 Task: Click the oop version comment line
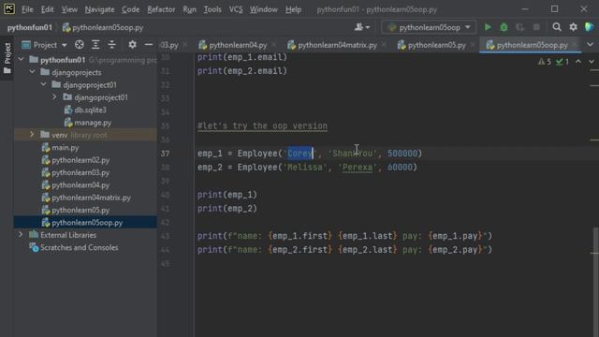tap(262, 125)
